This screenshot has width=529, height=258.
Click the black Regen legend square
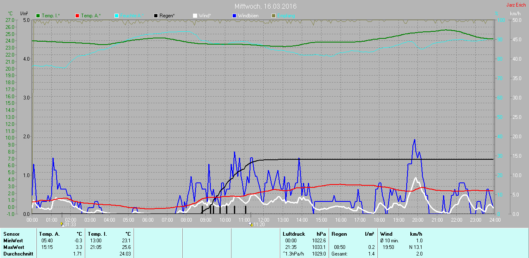pos(156,16)
